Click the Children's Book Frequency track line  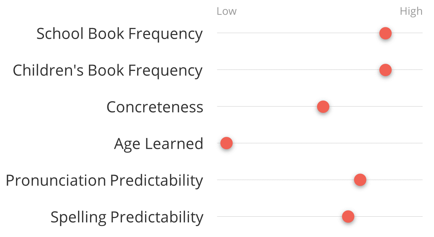pyautogui.click(x=320, y=69)
